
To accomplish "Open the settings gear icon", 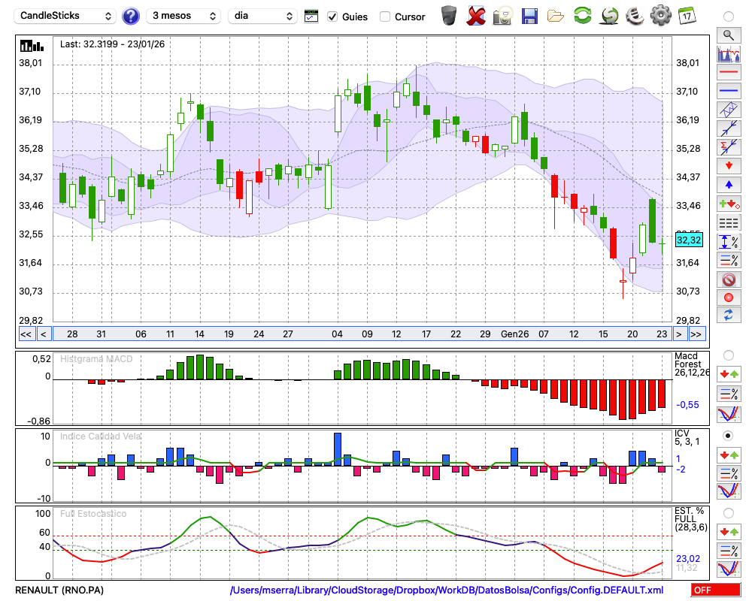I will point(660,15).
